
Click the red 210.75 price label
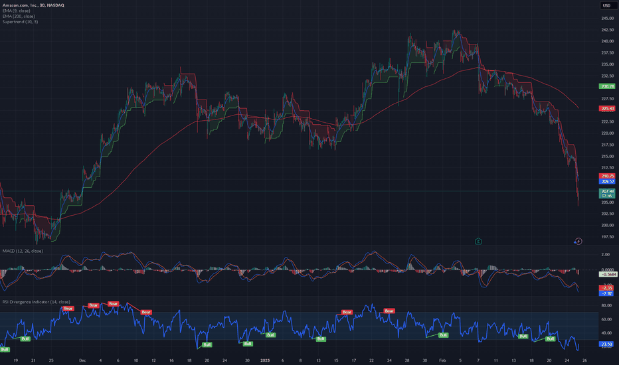click(607, 176)
